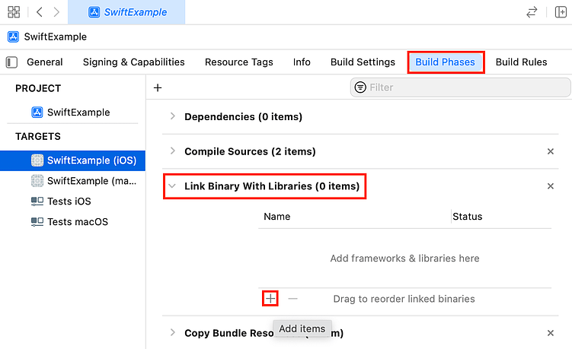
Task: Click Compile Sources (2 items) title
Action: (x=250, y=151)
